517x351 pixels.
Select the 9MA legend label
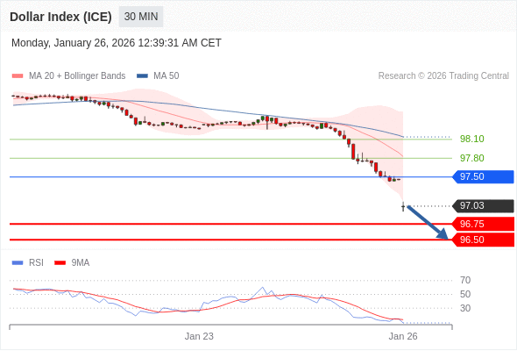81,263
